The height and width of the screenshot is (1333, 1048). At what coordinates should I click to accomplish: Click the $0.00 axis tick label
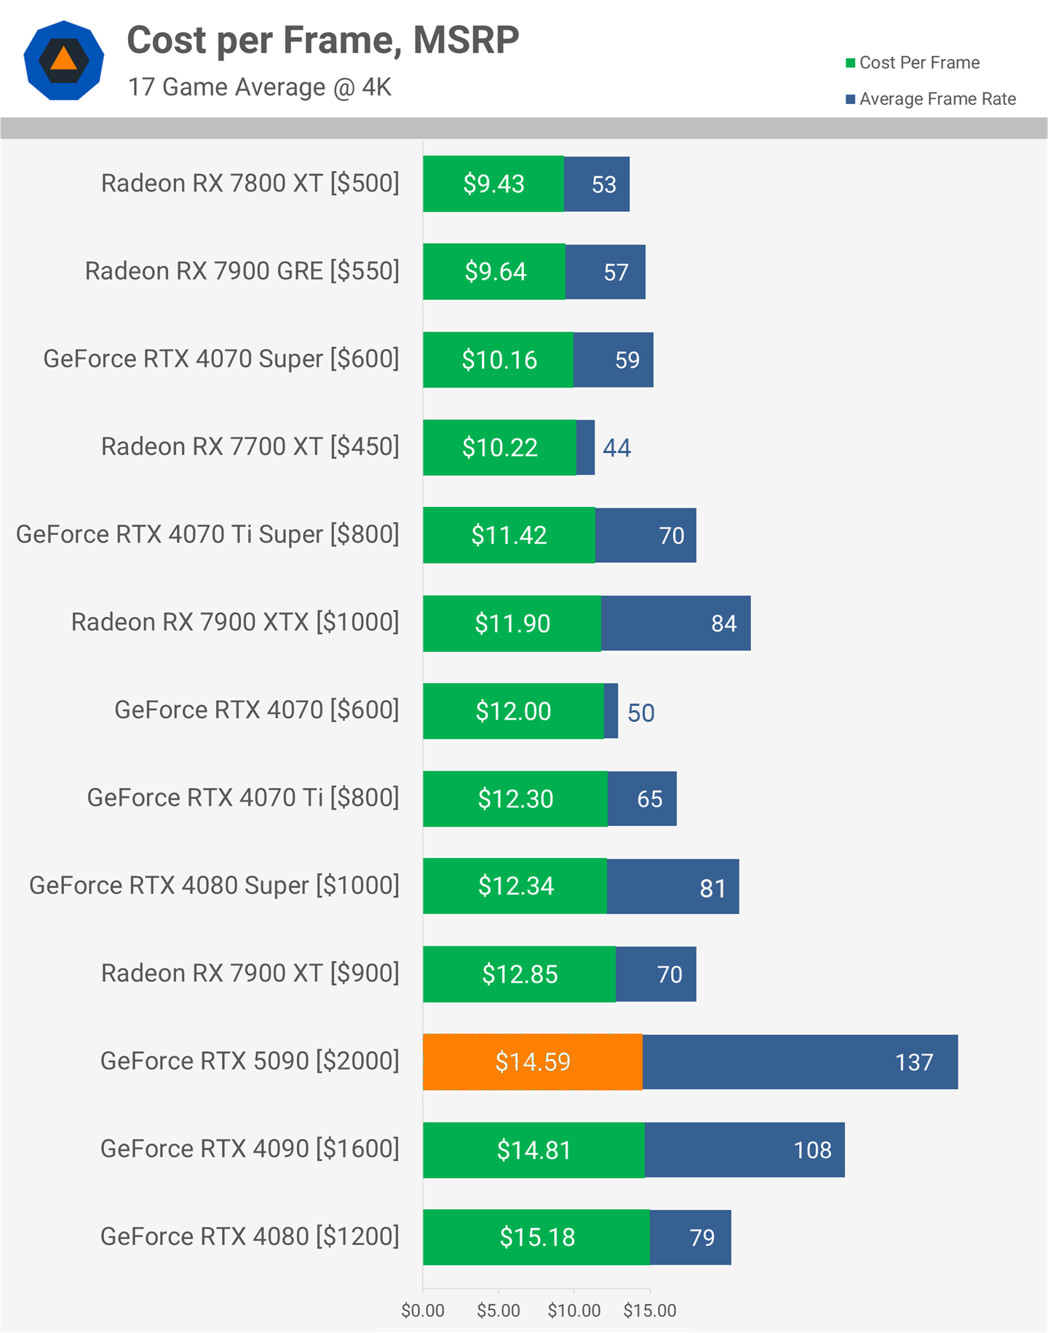pos(423,1310)
